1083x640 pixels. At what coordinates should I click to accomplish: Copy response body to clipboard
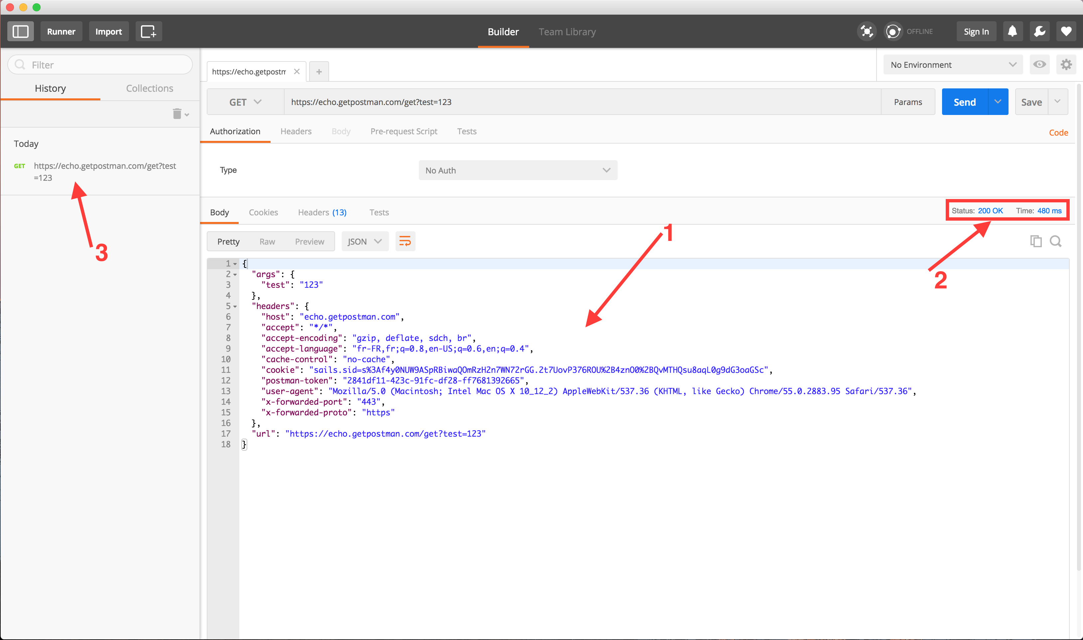tap(1035, 241)
